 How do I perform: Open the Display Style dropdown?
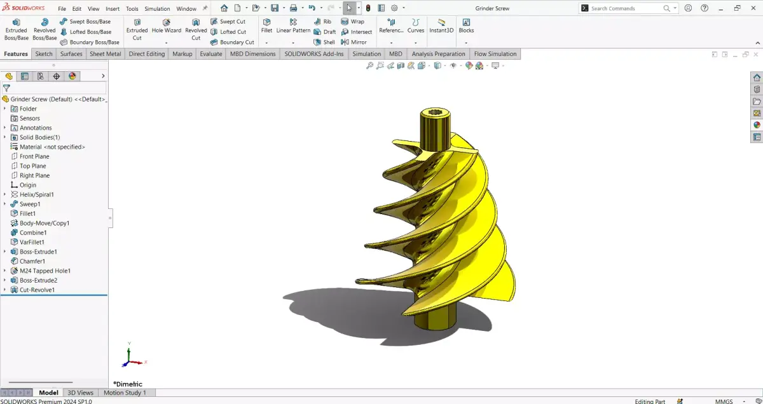click(444, 65)
